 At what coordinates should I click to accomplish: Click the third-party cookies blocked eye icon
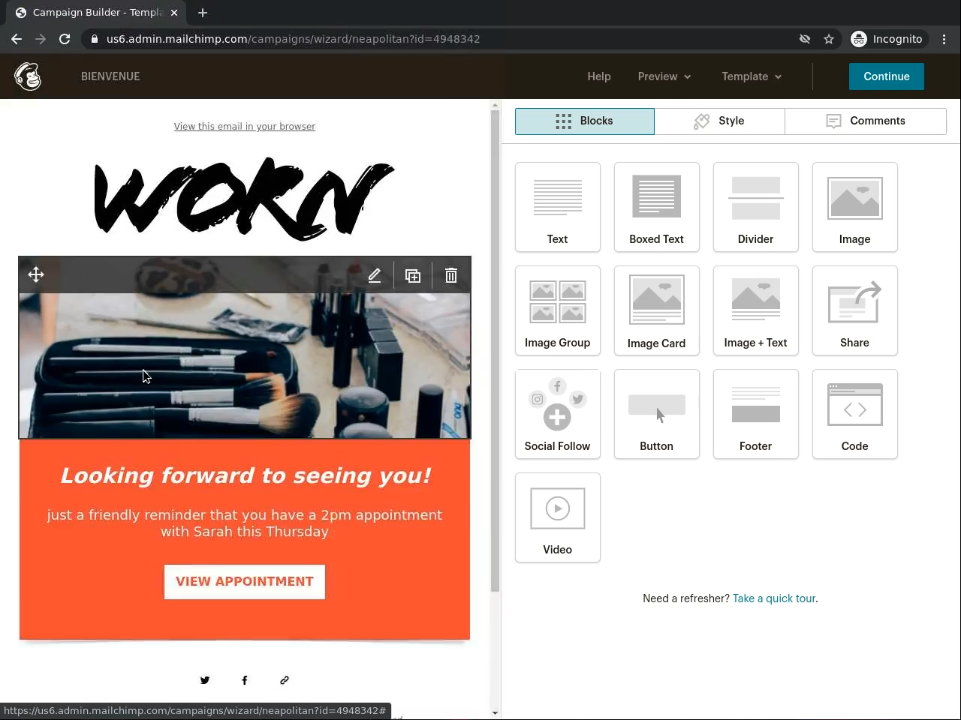(805, 39)
